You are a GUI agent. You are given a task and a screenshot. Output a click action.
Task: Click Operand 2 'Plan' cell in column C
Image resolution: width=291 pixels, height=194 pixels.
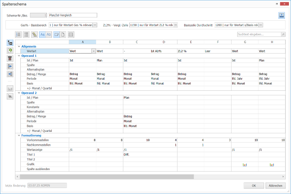(x=137, y=97)
